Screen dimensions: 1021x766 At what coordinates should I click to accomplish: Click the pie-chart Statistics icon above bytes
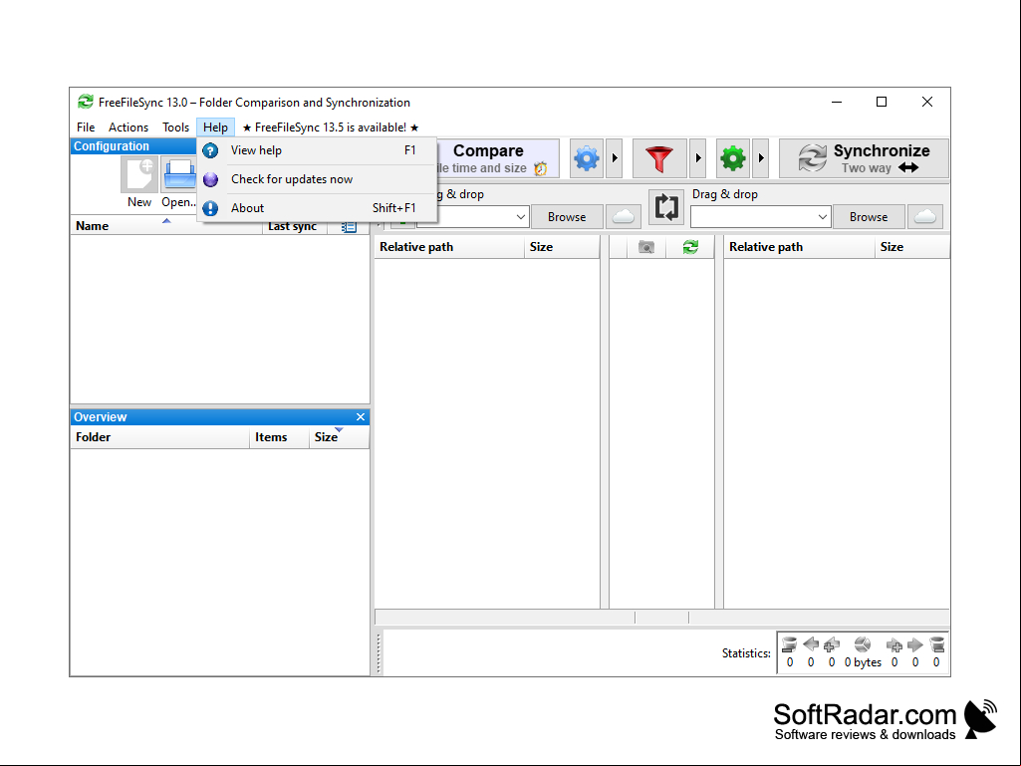(862, 644)
